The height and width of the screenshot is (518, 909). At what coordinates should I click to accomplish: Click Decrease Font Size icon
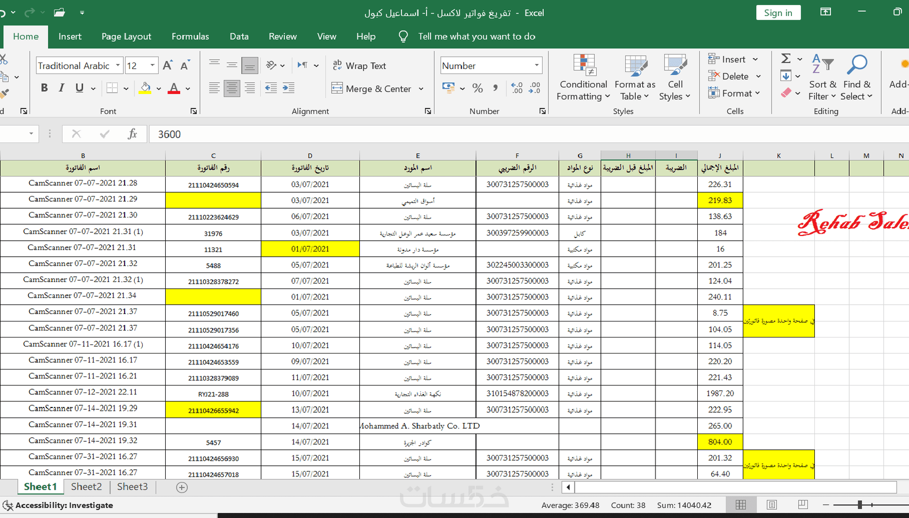pyautogui.click(x=185, y=66)
